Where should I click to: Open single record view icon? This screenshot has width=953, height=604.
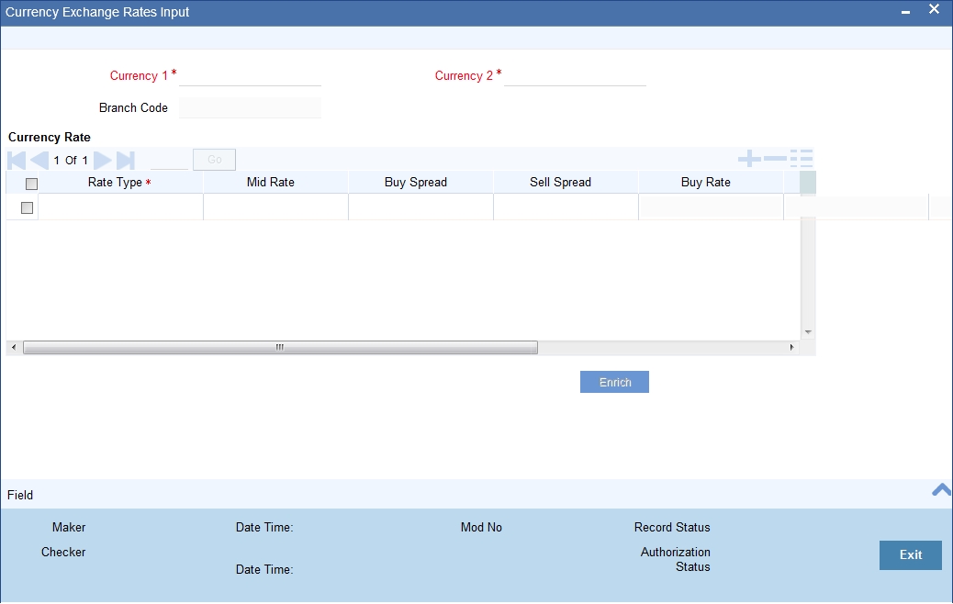(802, 159)
